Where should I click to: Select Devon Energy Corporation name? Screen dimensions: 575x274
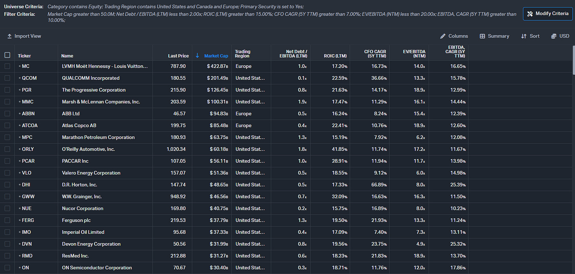pos(91,244)
